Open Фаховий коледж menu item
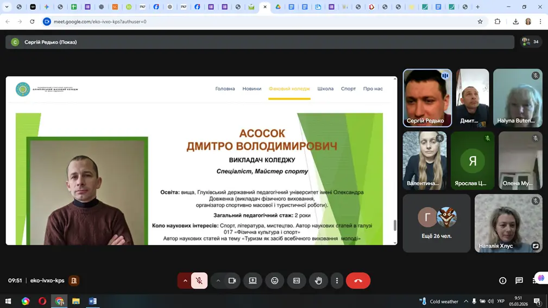 pyautogui.click(x=289, y=88)
